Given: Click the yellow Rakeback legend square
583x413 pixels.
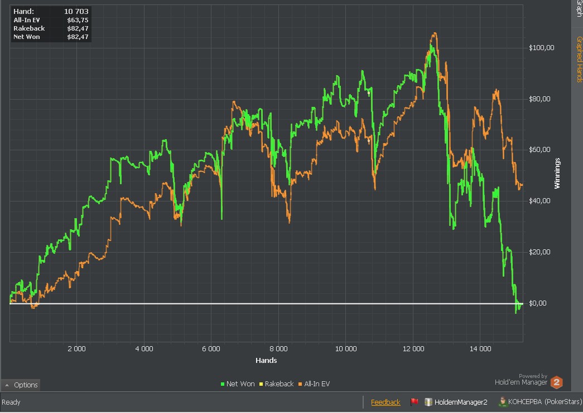Looking at the screenshot, I should (261, 384).
